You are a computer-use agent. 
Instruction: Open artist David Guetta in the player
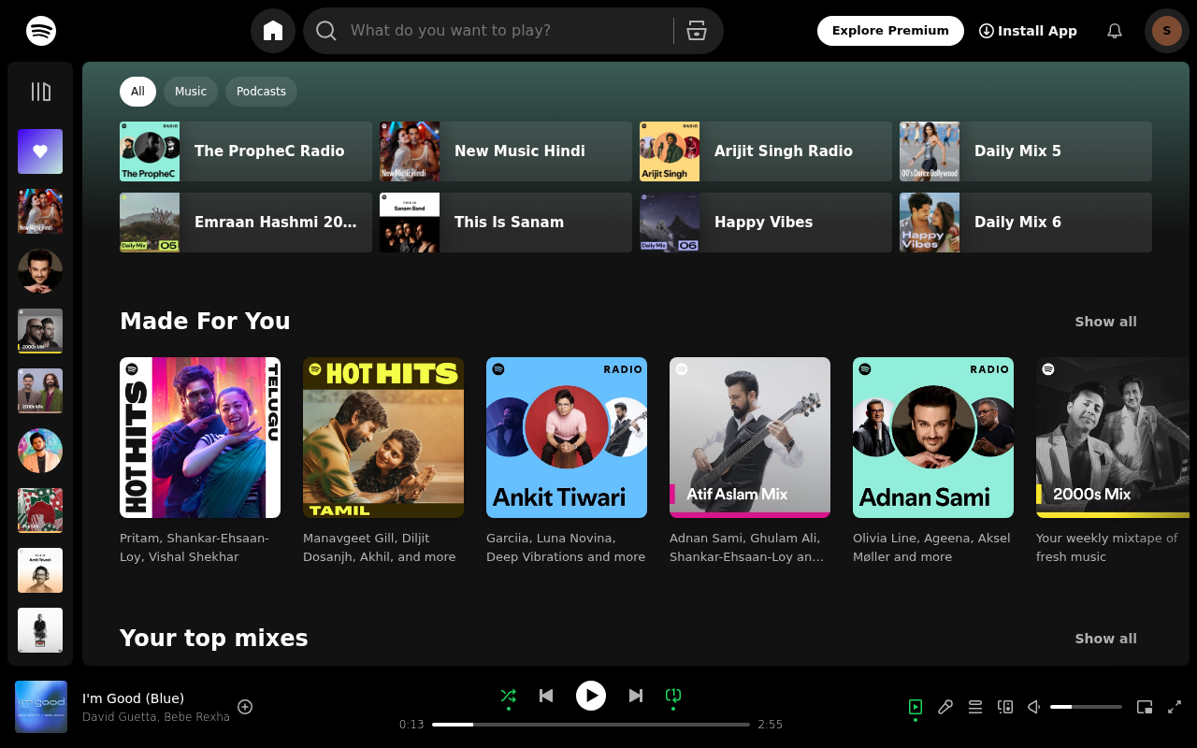(x=120, y=717)
